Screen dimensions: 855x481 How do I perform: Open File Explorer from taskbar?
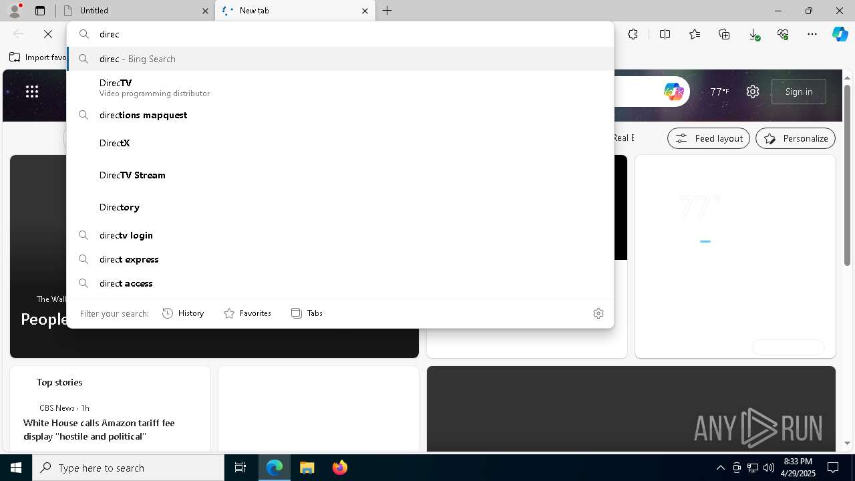click(307, 468)
